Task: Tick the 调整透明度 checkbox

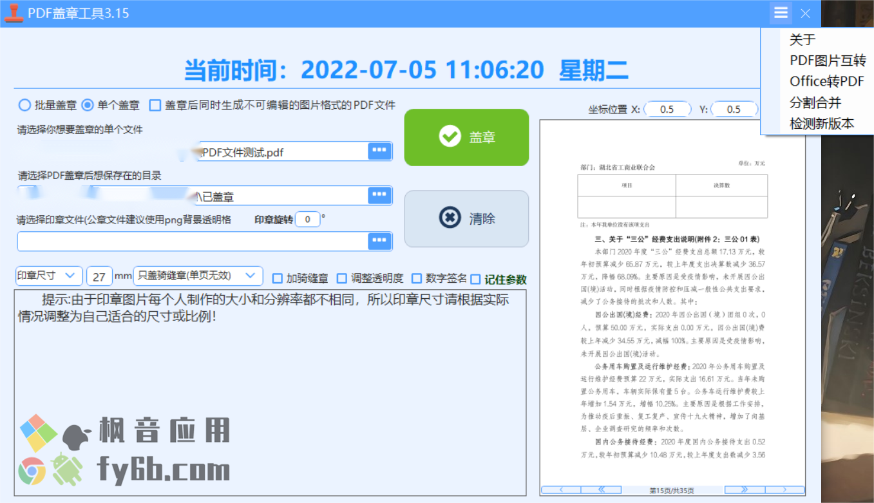Action: (x=342, y=279)
